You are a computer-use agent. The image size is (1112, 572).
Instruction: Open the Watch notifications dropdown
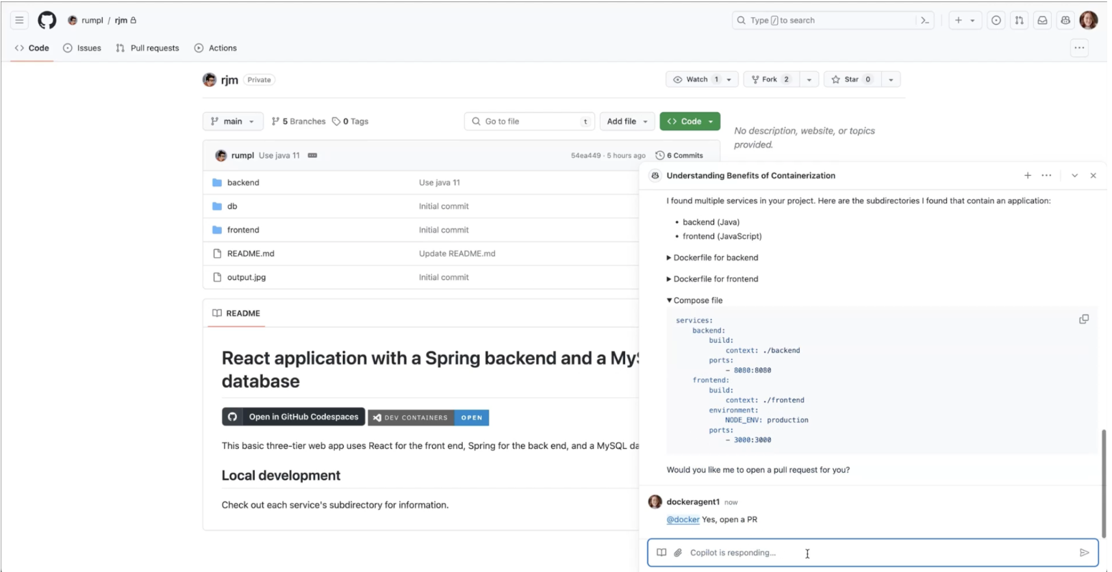[x=702, y=79]
